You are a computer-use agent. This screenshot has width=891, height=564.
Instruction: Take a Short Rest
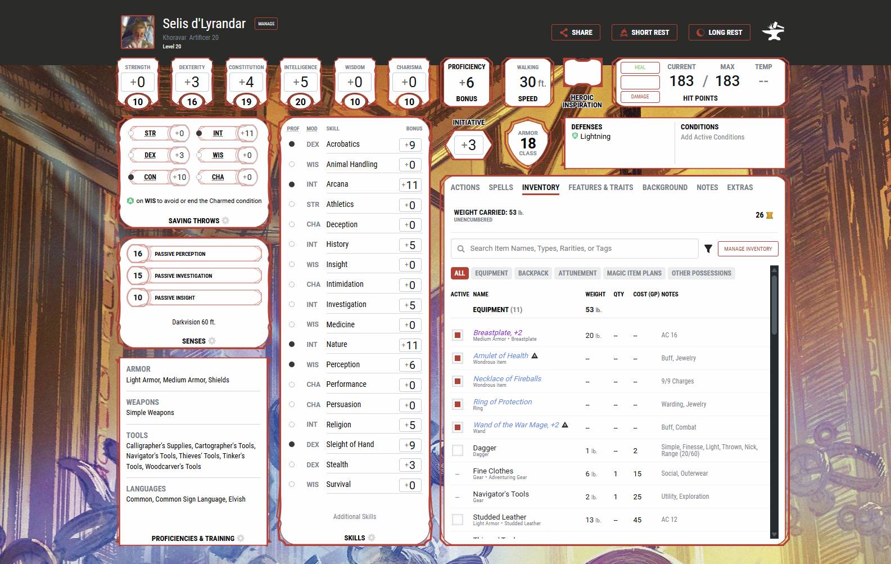click(x=644, y=33)
